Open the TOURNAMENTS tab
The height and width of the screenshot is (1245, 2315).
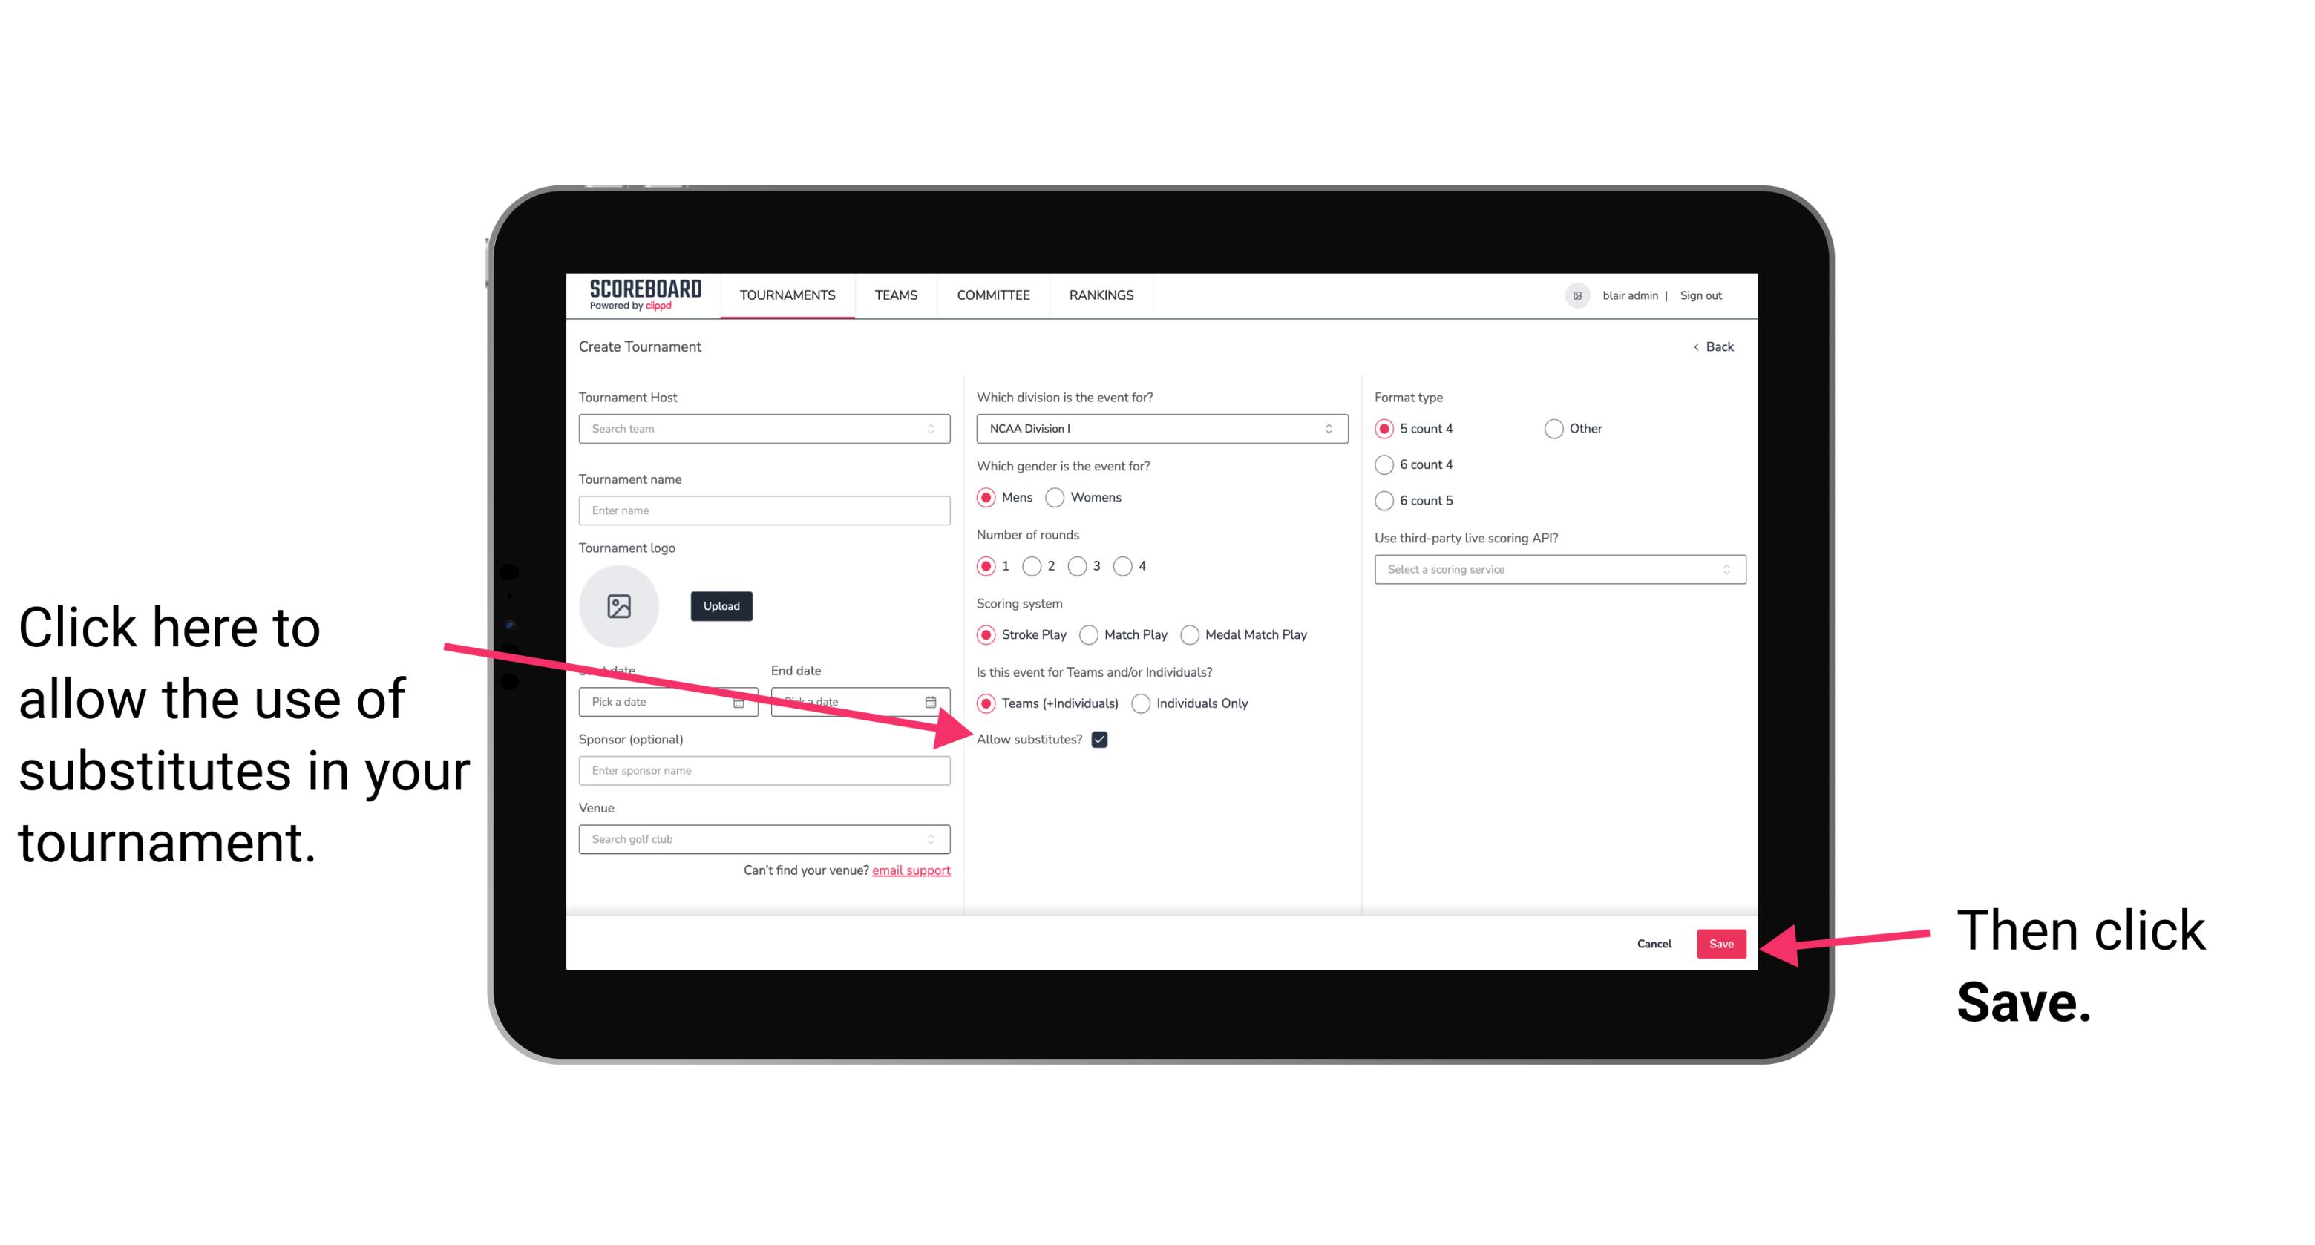tap(785, 296)
